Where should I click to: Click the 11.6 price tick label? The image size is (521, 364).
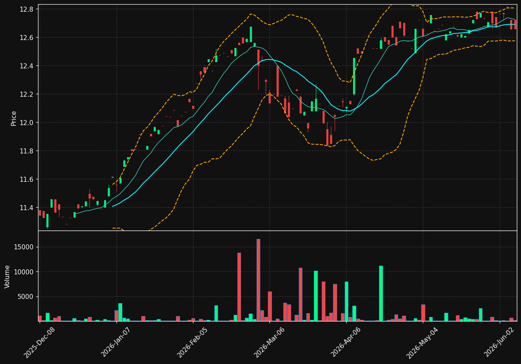(x=27, y=179)
